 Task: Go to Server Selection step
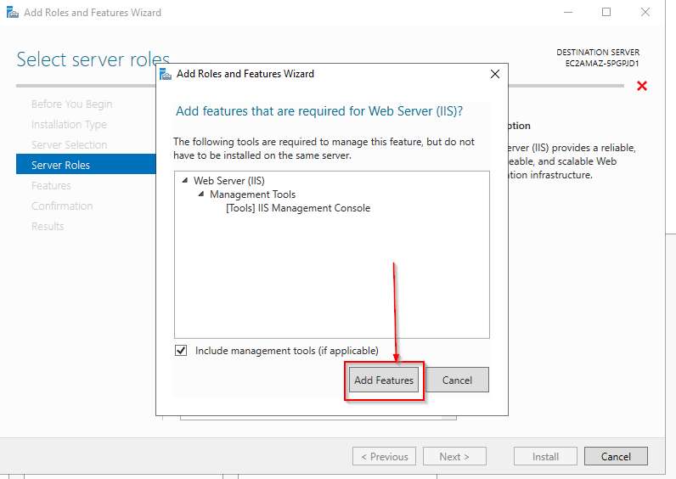click(x=69, y=144)
